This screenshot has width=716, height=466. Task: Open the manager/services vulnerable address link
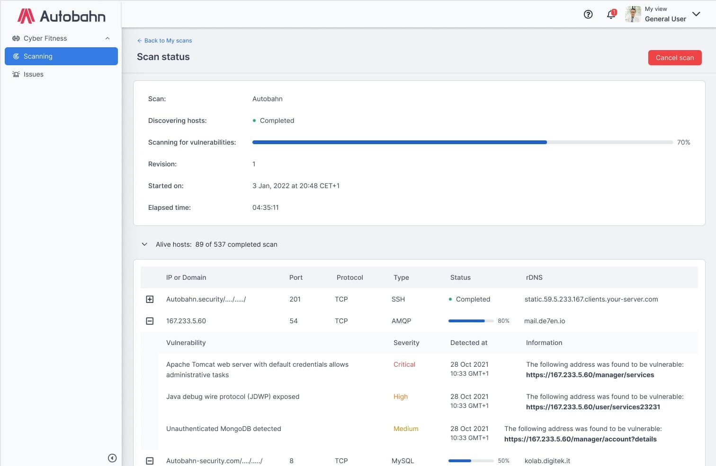(590, 375)
